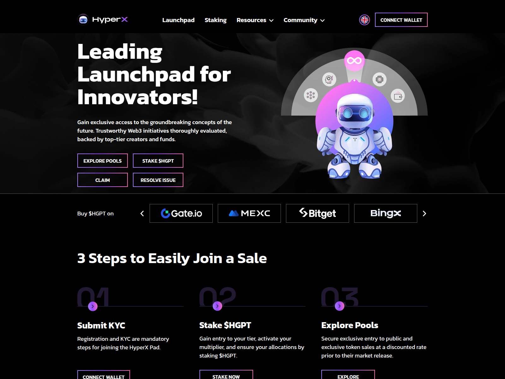Click the chip processor icon on the dial
Viewport: 505px width, 379px height.
click(x=379, y=79)
